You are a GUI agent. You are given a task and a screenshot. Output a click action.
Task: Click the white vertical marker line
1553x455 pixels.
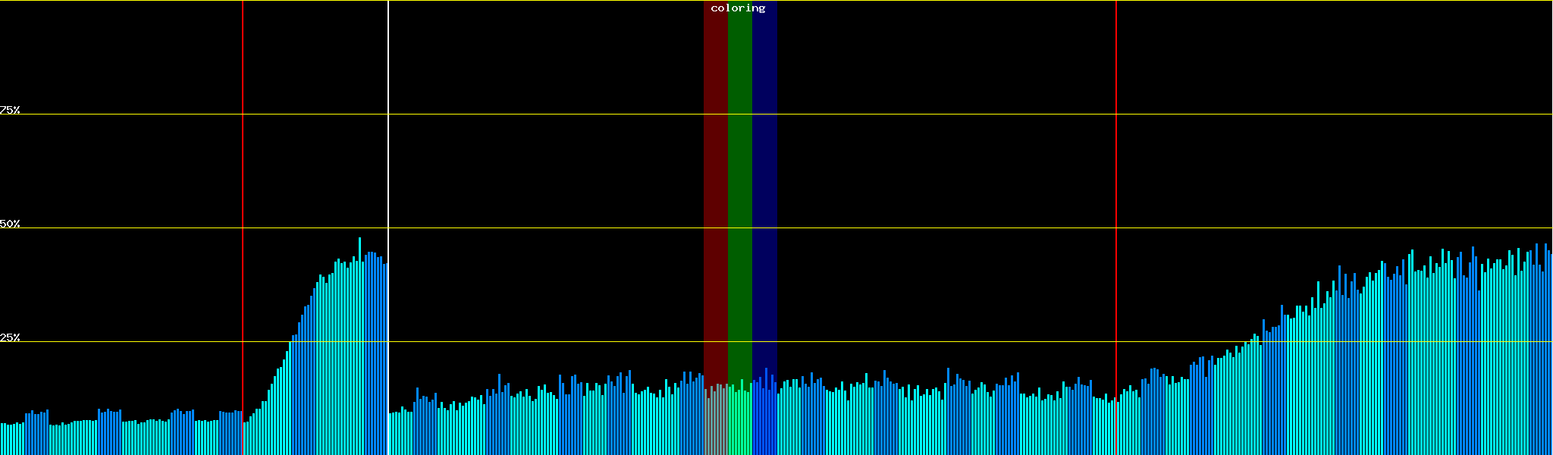point(388,152)
